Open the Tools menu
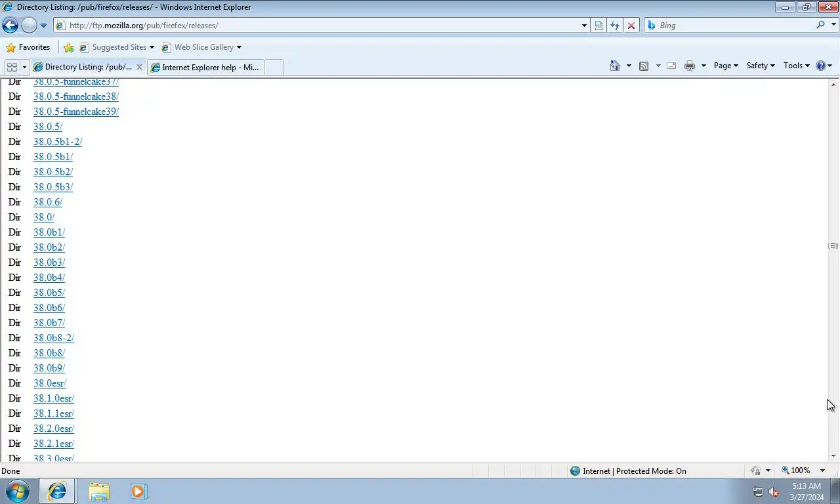The height and width of the screenshot is (504, 840). click(797, 66)
